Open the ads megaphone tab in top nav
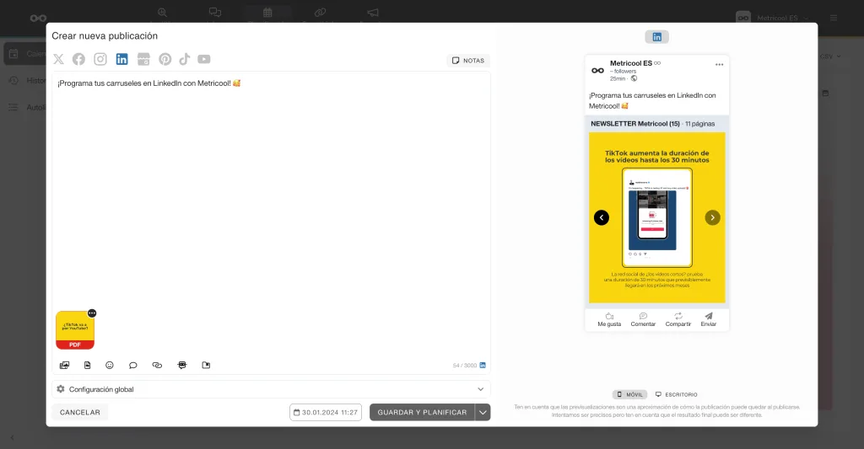 coord(373,13)
